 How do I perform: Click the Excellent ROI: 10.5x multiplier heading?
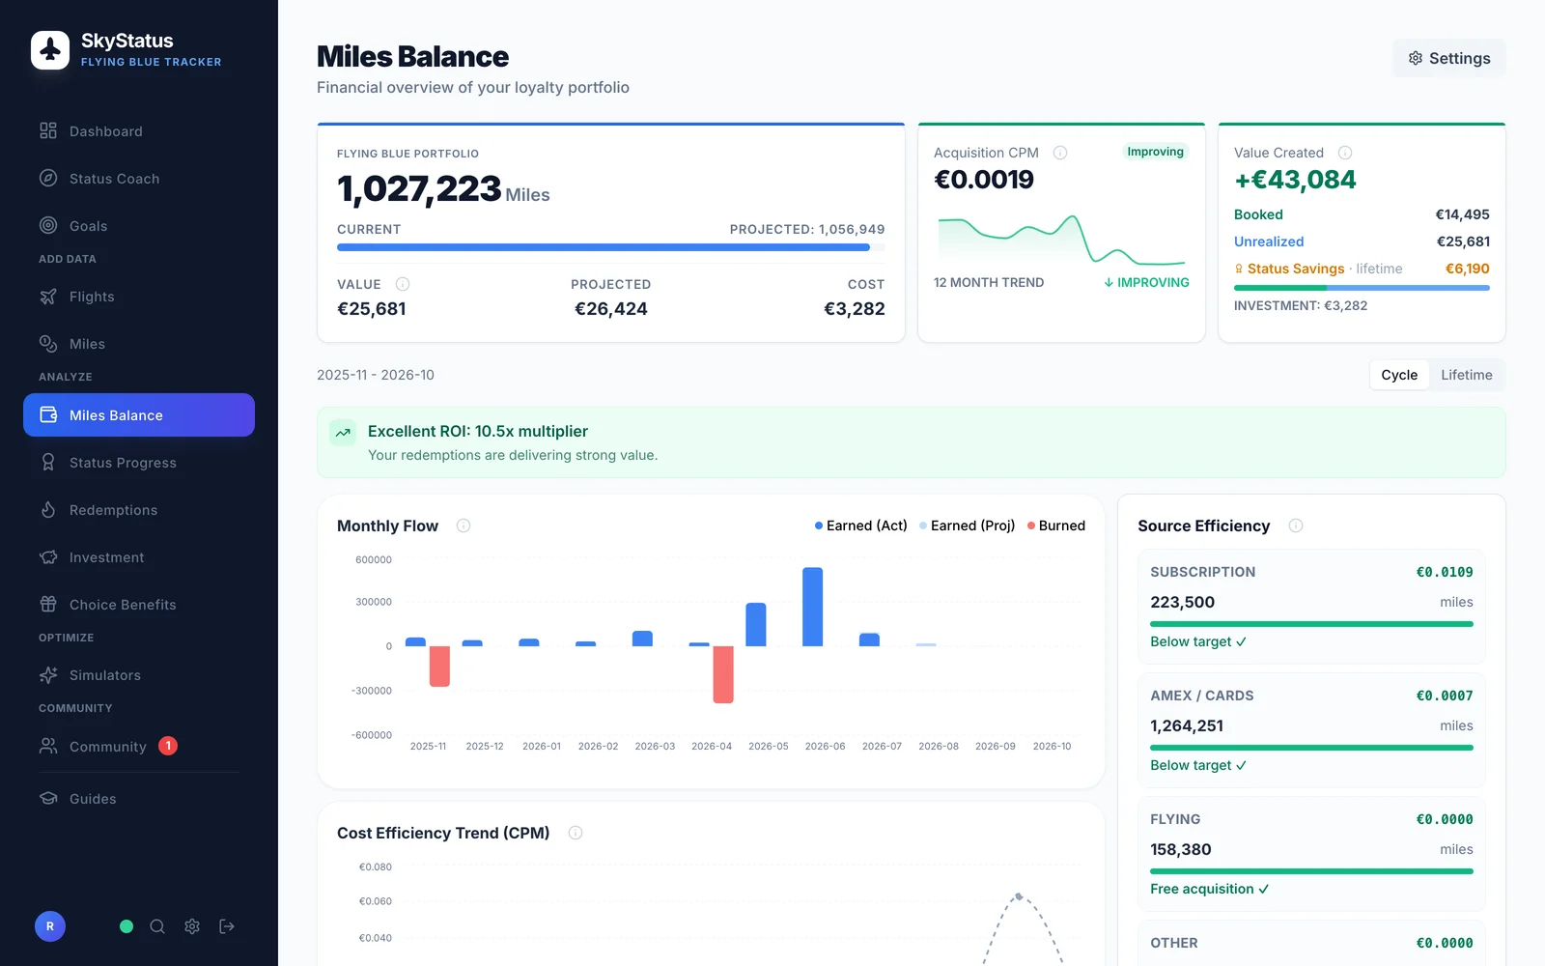click(x=478, y=431)
